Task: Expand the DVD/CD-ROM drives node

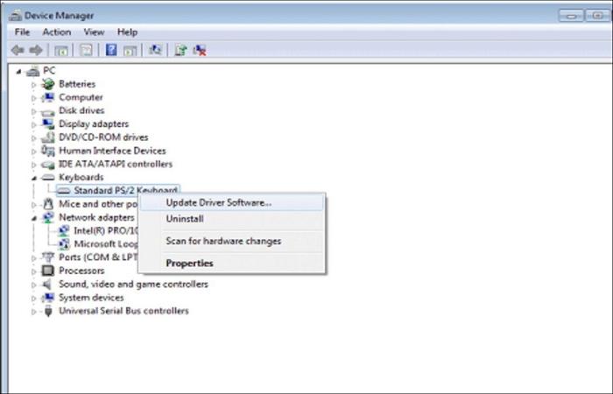Action: 34,138
